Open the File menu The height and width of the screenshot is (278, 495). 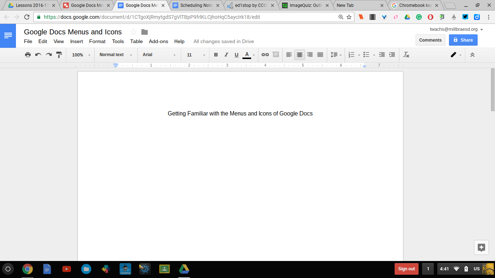coord(28,41)
